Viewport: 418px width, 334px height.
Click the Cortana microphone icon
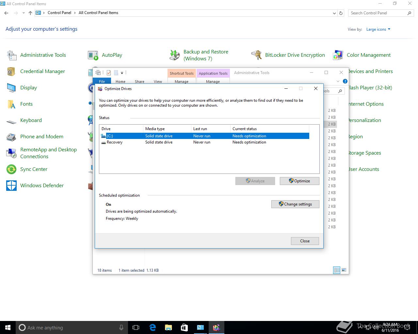(x=121, y=327)
